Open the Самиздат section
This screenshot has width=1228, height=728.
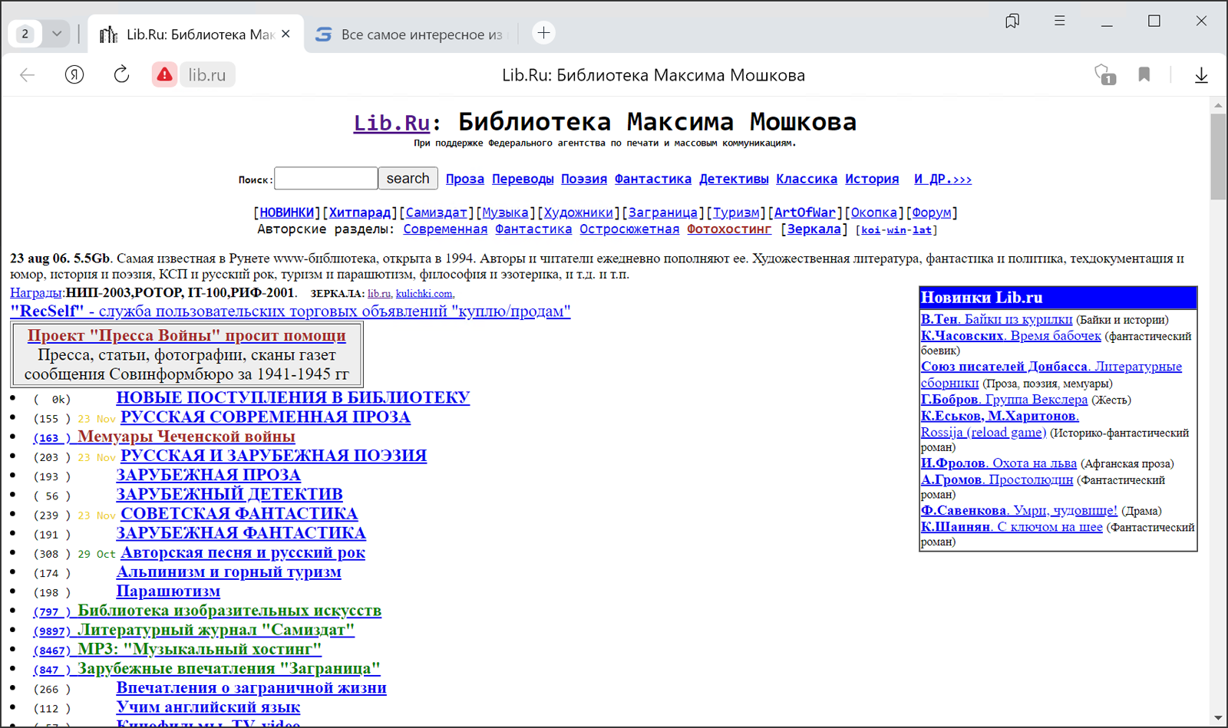437,212
